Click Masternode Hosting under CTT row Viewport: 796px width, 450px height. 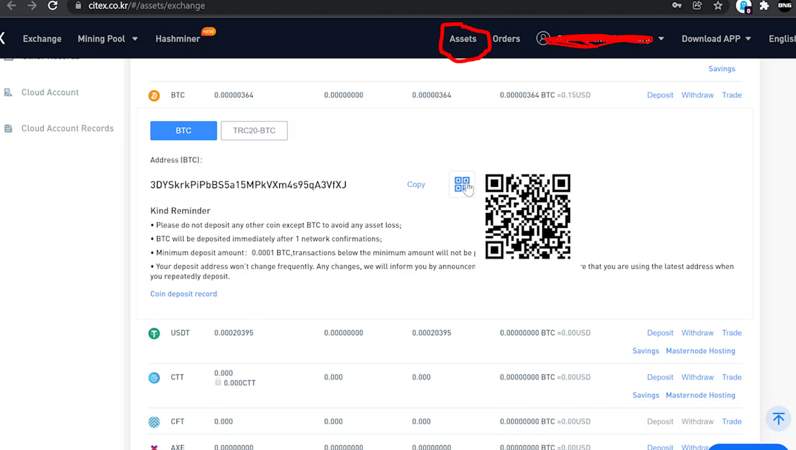[700, 395]
